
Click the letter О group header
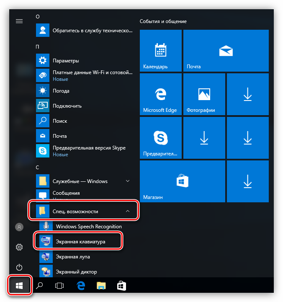pyautogui.click(x=38, y=17)
